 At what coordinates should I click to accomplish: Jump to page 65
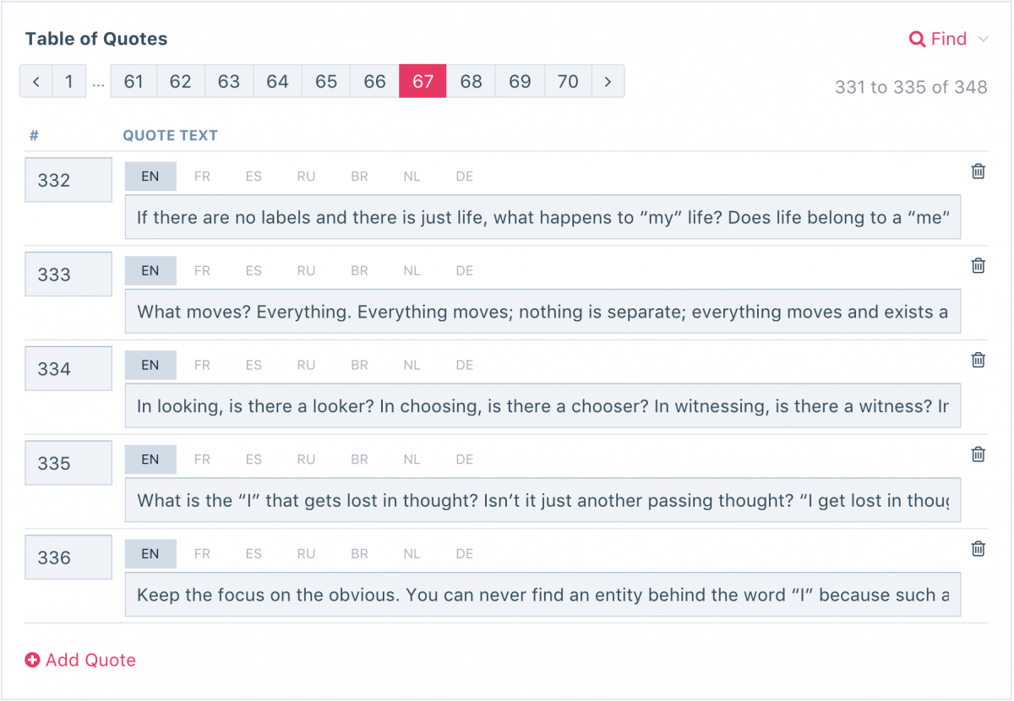click(x=326, y=82)
